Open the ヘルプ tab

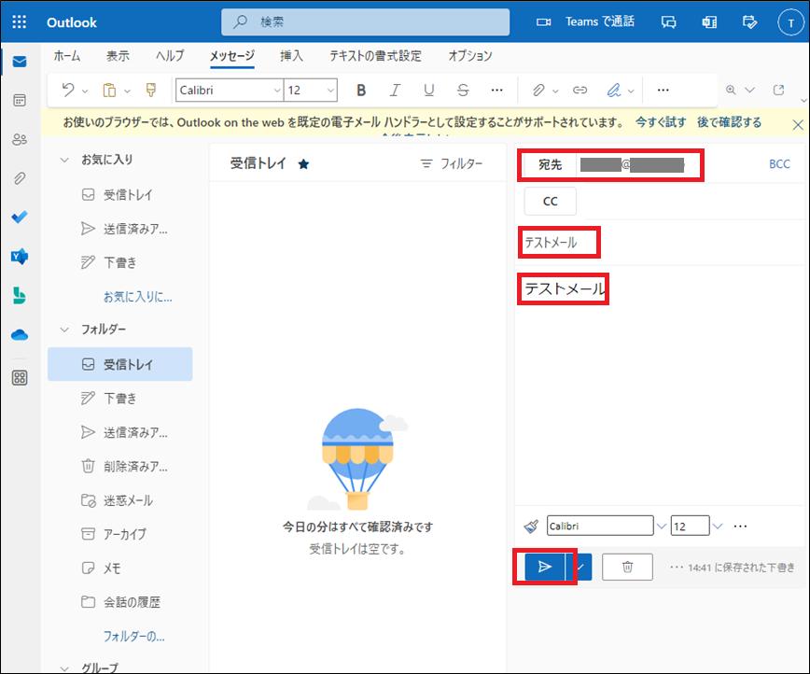pos(170,56)
